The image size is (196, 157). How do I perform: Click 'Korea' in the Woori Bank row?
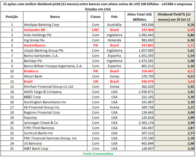click(x=114, y=76)
